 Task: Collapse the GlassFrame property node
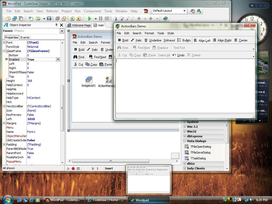tap(4, 51)
